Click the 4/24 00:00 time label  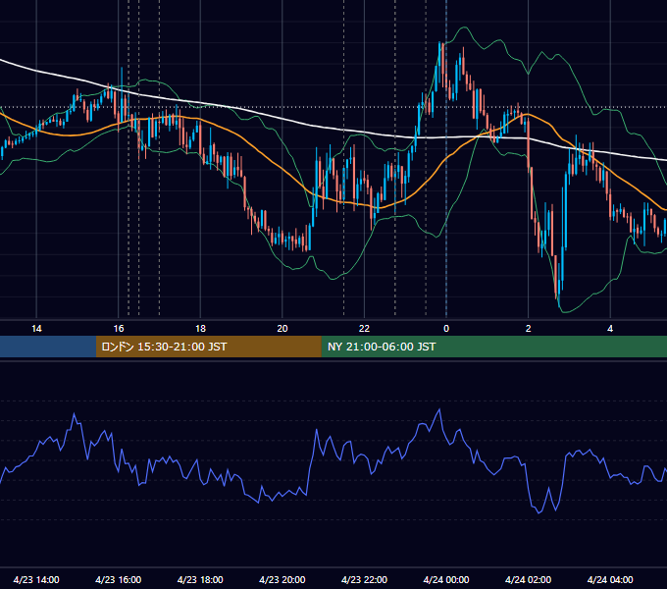tap(446, 579)
